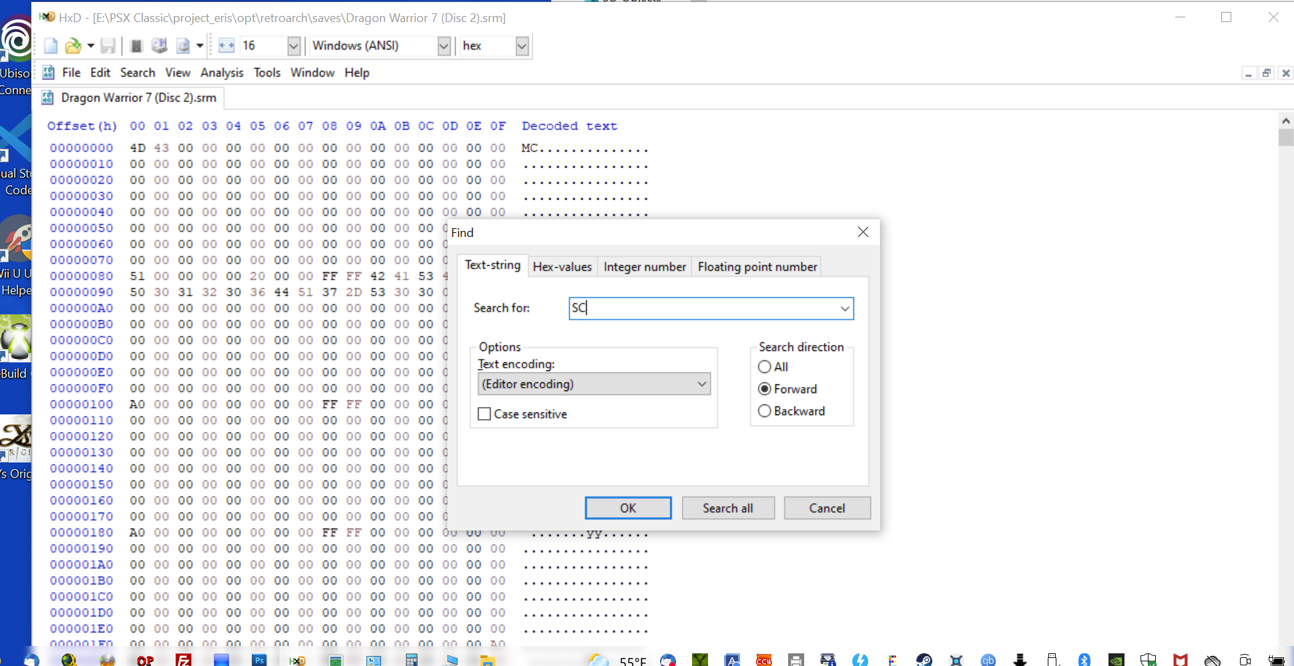Restore the inner document window
Viewport: 1294px width, 666px height.
pyautogui.click(x=1266, y=73)
